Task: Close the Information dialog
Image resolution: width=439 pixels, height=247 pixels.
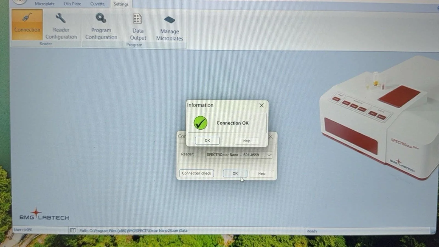Action: point(261,105)
